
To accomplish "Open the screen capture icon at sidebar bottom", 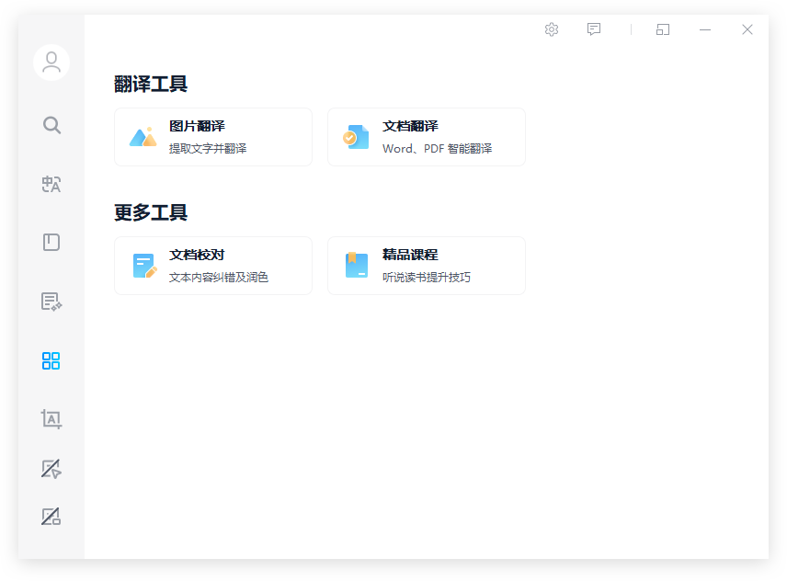I will pos(51,517).
